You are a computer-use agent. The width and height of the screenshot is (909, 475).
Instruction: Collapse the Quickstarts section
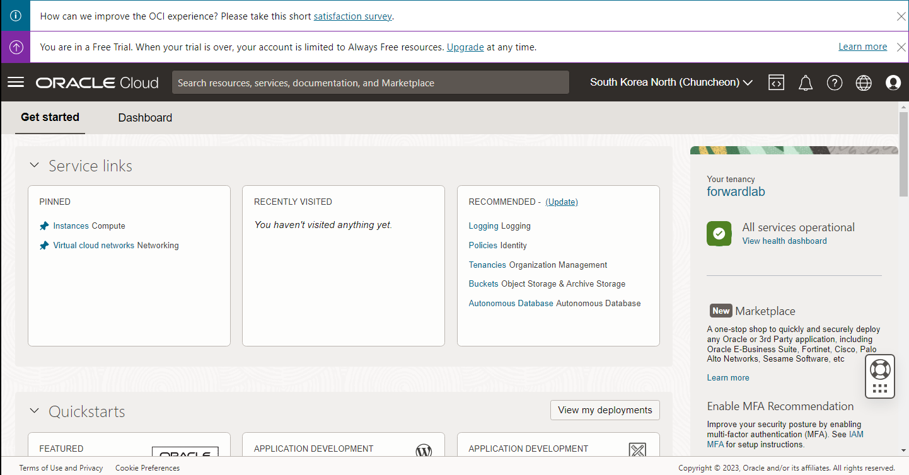pyautogui.click(x=35, y=411)
